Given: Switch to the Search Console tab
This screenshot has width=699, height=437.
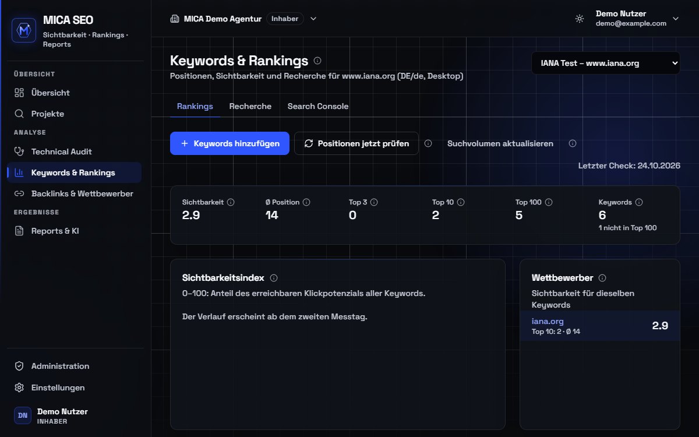Looking at the screenshot, I should click(318, 106).
